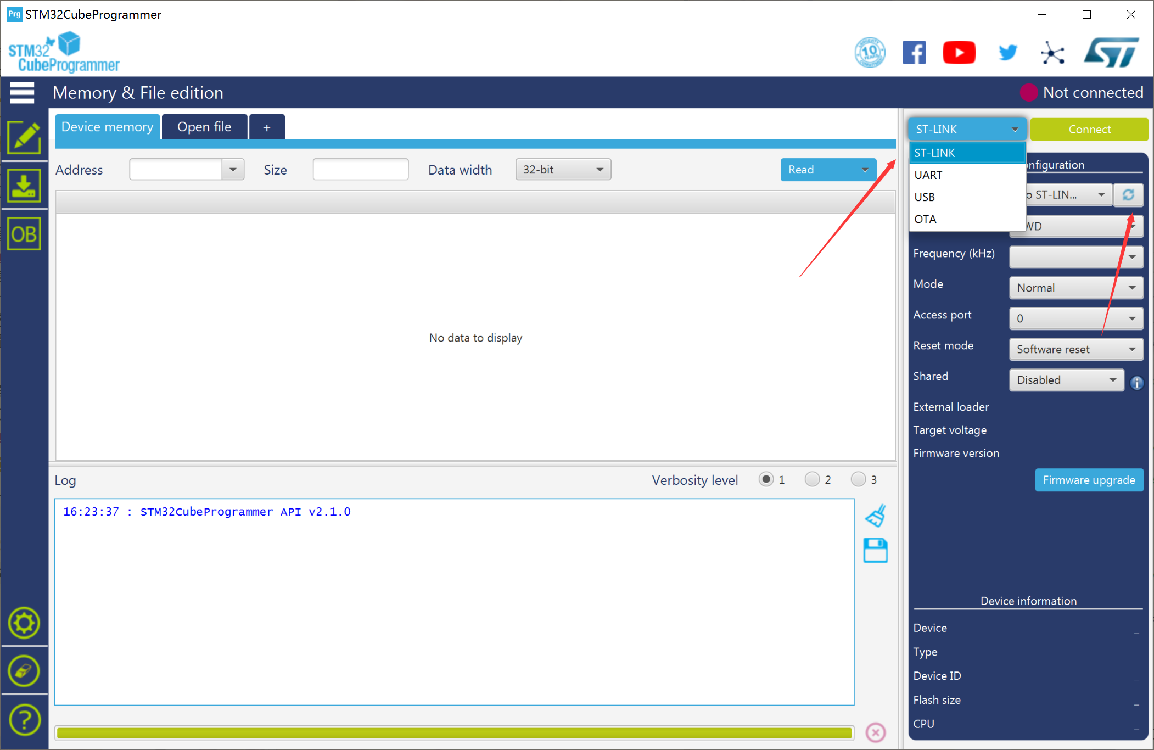Select verbosity level 1 radio button
Viewport: 1154px width, 750px height.
tap(766, 479)
